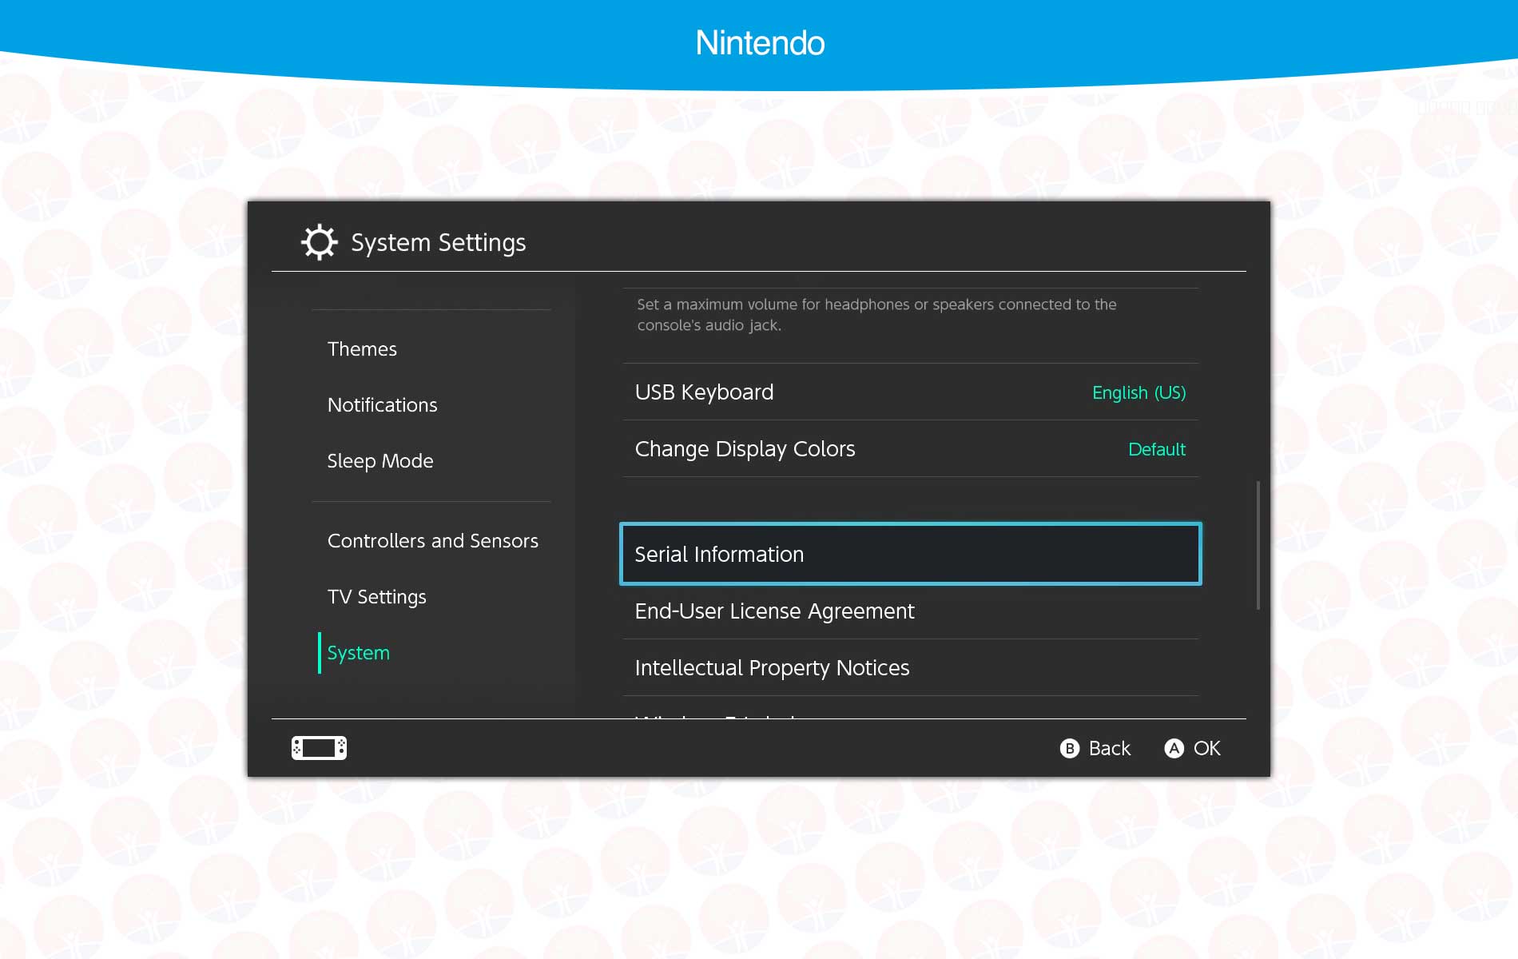This screenshot has height=959, width=1518.
Task: Click the A button icon for OK
Action: 1174,748
